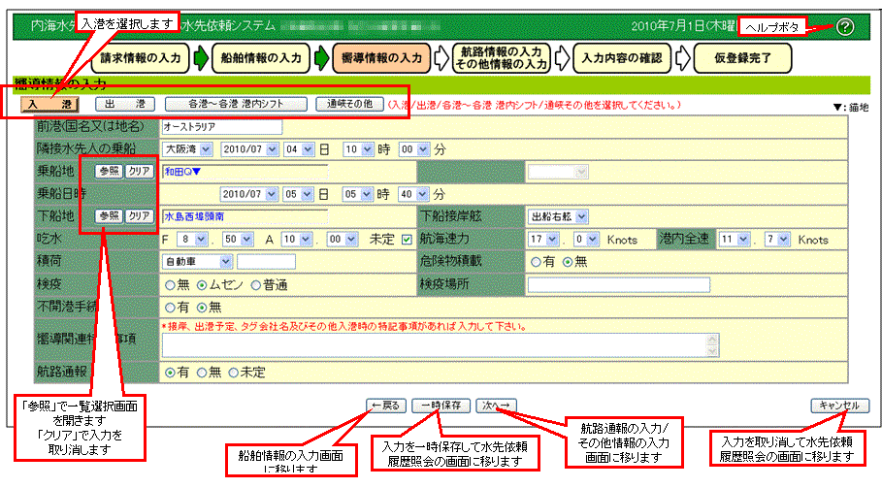Click the 一時保存 button
Image resolution: width=882 pixels, height=488 pixels.
point(442,406)
